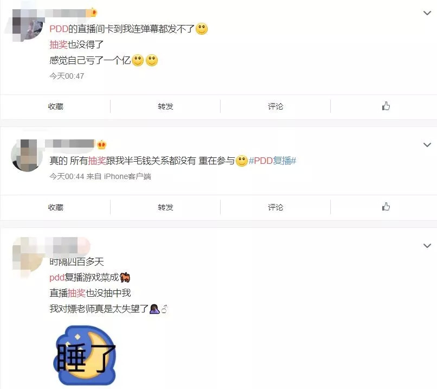
Task: Like the second post with thumbs-up icon
Action: pyautogui.click(x=386, y=207)
